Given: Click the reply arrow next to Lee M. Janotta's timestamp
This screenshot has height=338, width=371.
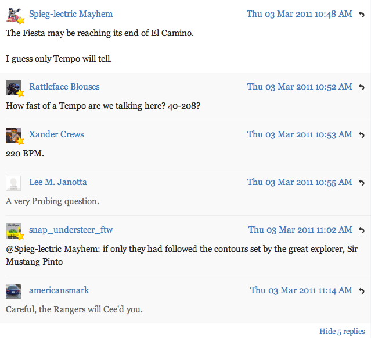Looking at the screenshot, I should click(362, 183).
